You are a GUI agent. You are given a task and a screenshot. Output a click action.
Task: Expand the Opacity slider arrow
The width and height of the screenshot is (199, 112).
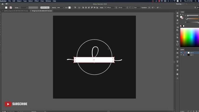click(63, 7)
